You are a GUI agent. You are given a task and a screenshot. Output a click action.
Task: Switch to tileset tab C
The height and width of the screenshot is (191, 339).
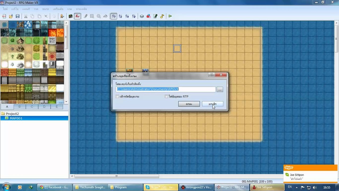(x=32, y=107)
